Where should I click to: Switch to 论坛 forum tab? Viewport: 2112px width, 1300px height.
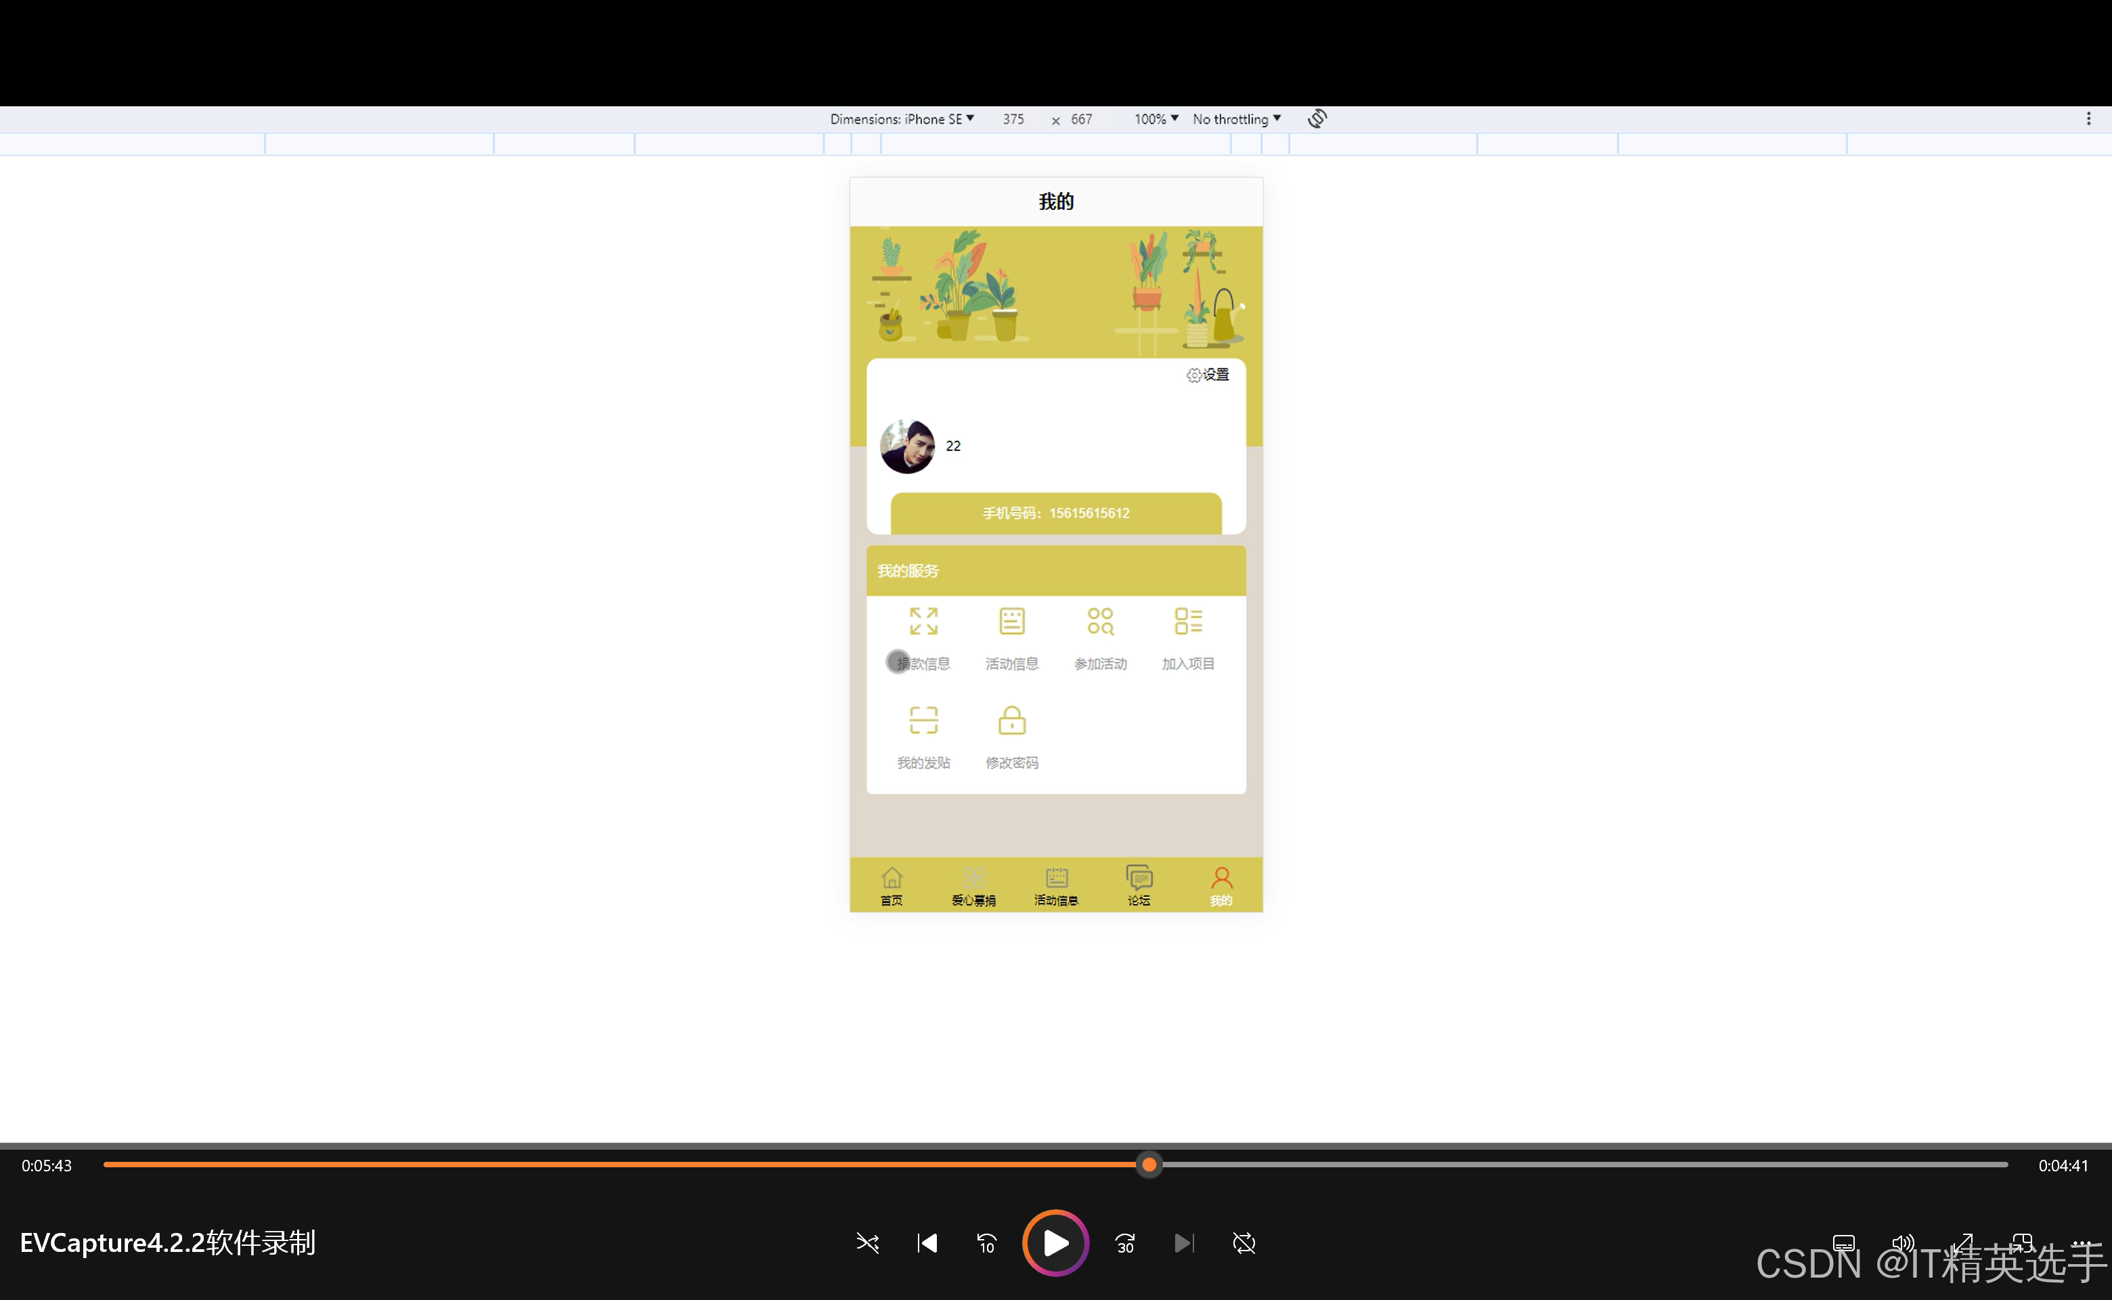[x=1139, y=886]
